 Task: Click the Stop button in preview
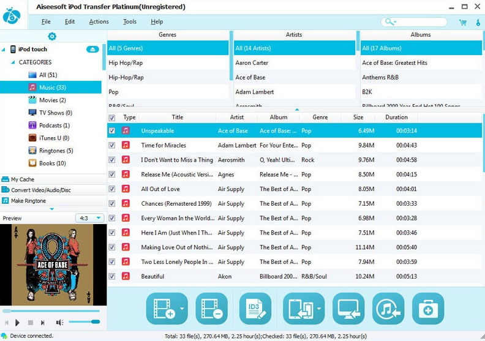tap(31, 323)
